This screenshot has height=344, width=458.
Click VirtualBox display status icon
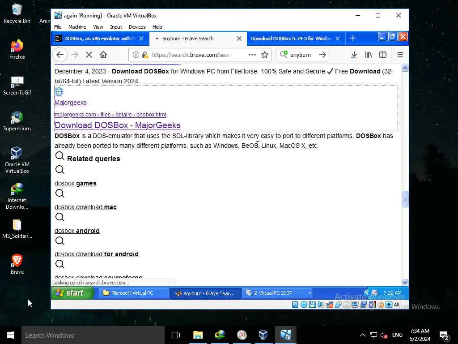pos(355,305)
